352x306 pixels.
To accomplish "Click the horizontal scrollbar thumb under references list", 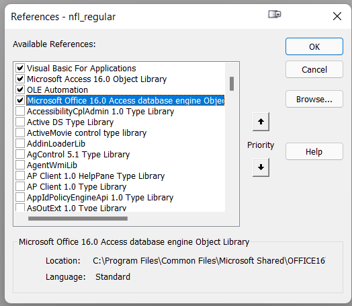I will [x=78, y=219].
